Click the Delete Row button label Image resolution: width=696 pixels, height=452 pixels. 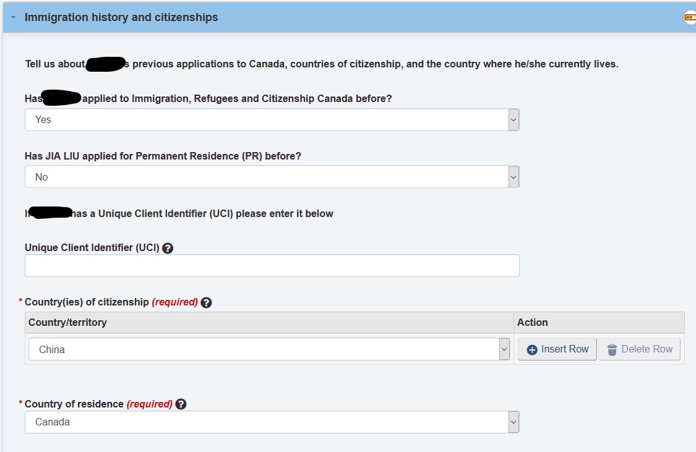point(647,349)
